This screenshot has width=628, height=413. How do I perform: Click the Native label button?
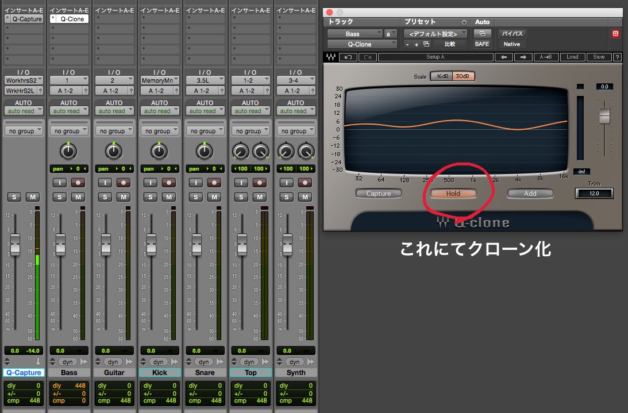point(512,44)
